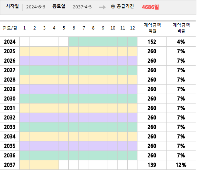Click the 계약금액 억원 column header
200x172 pixels.
coord(152,28)
